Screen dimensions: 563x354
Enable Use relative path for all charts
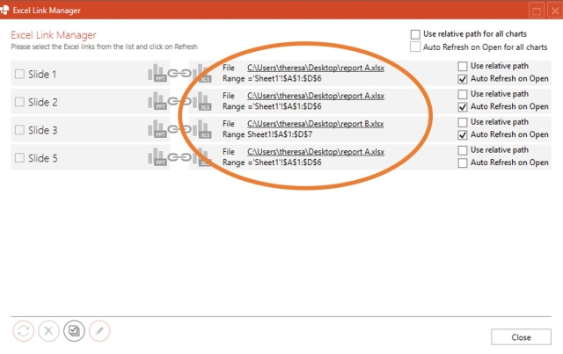415,34
